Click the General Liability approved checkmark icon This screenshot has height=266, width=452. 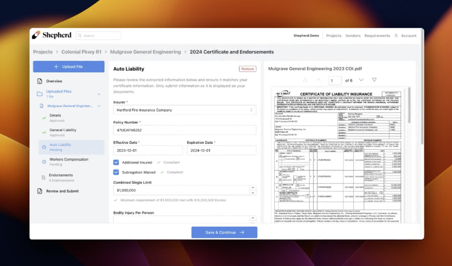[44, 133]
